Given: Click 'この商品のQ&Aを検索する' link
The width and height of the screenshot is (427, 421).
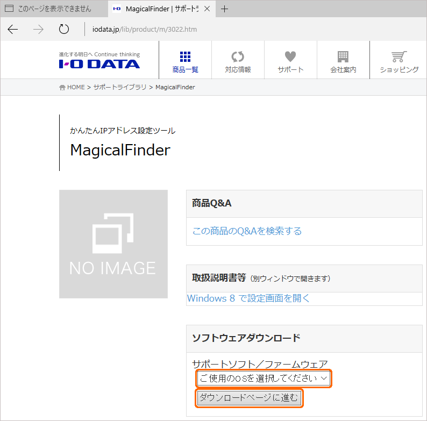Looking at the screenshot, I should click(247, 231).
